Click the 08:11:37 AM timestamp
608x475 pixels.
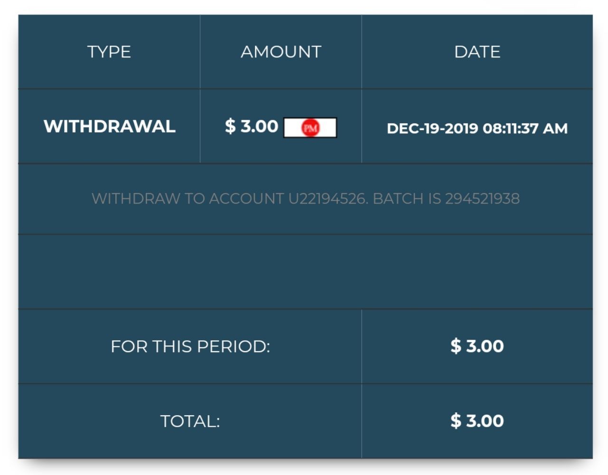point(525,129)
